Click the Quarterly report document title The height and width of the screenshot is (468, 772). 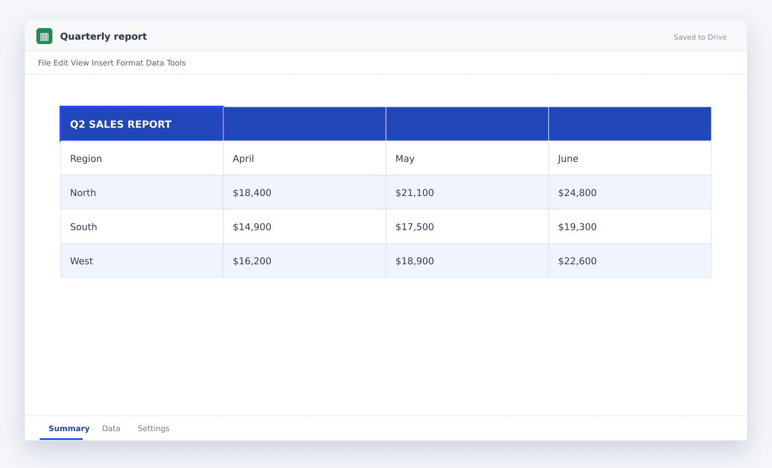point(103,36)
